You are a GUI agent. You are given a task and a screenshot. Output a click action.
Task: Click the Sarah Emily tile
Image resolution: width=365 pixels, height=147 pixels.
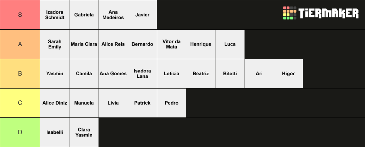55,44
